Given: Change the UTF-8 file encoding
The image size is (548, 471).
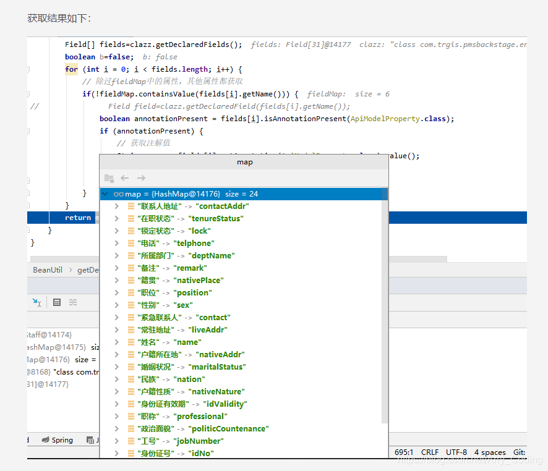Looking at the screenshot, I should (456, 452).
